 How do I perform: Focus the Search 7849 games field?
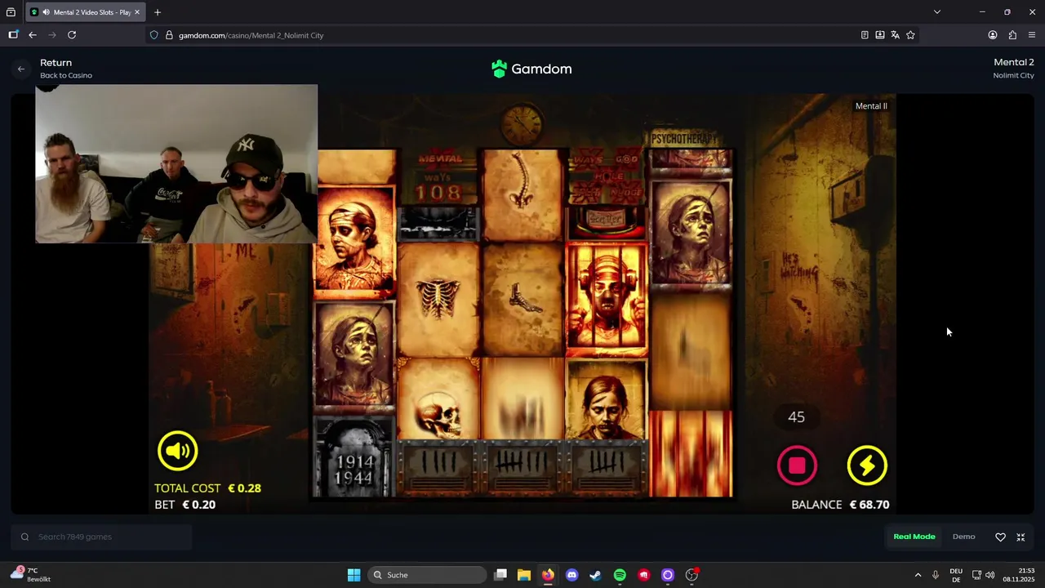click(101, 537)
